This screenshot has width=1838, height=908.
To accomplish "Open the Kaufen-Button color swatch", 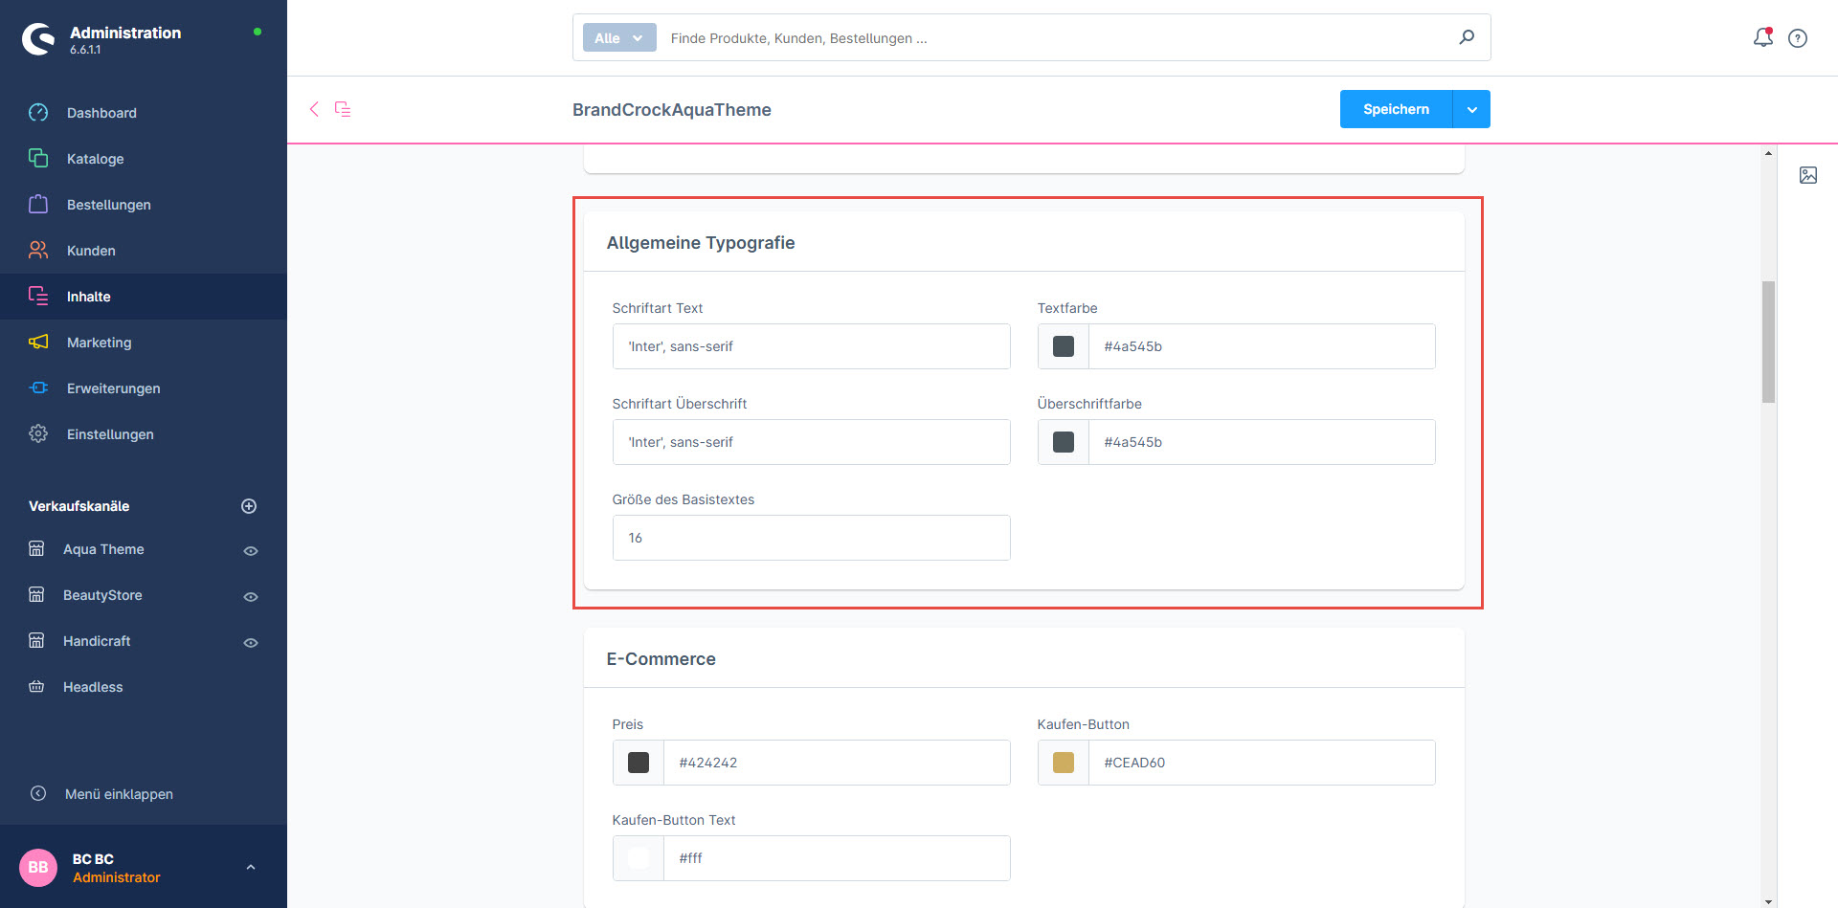I will 1063,763.
